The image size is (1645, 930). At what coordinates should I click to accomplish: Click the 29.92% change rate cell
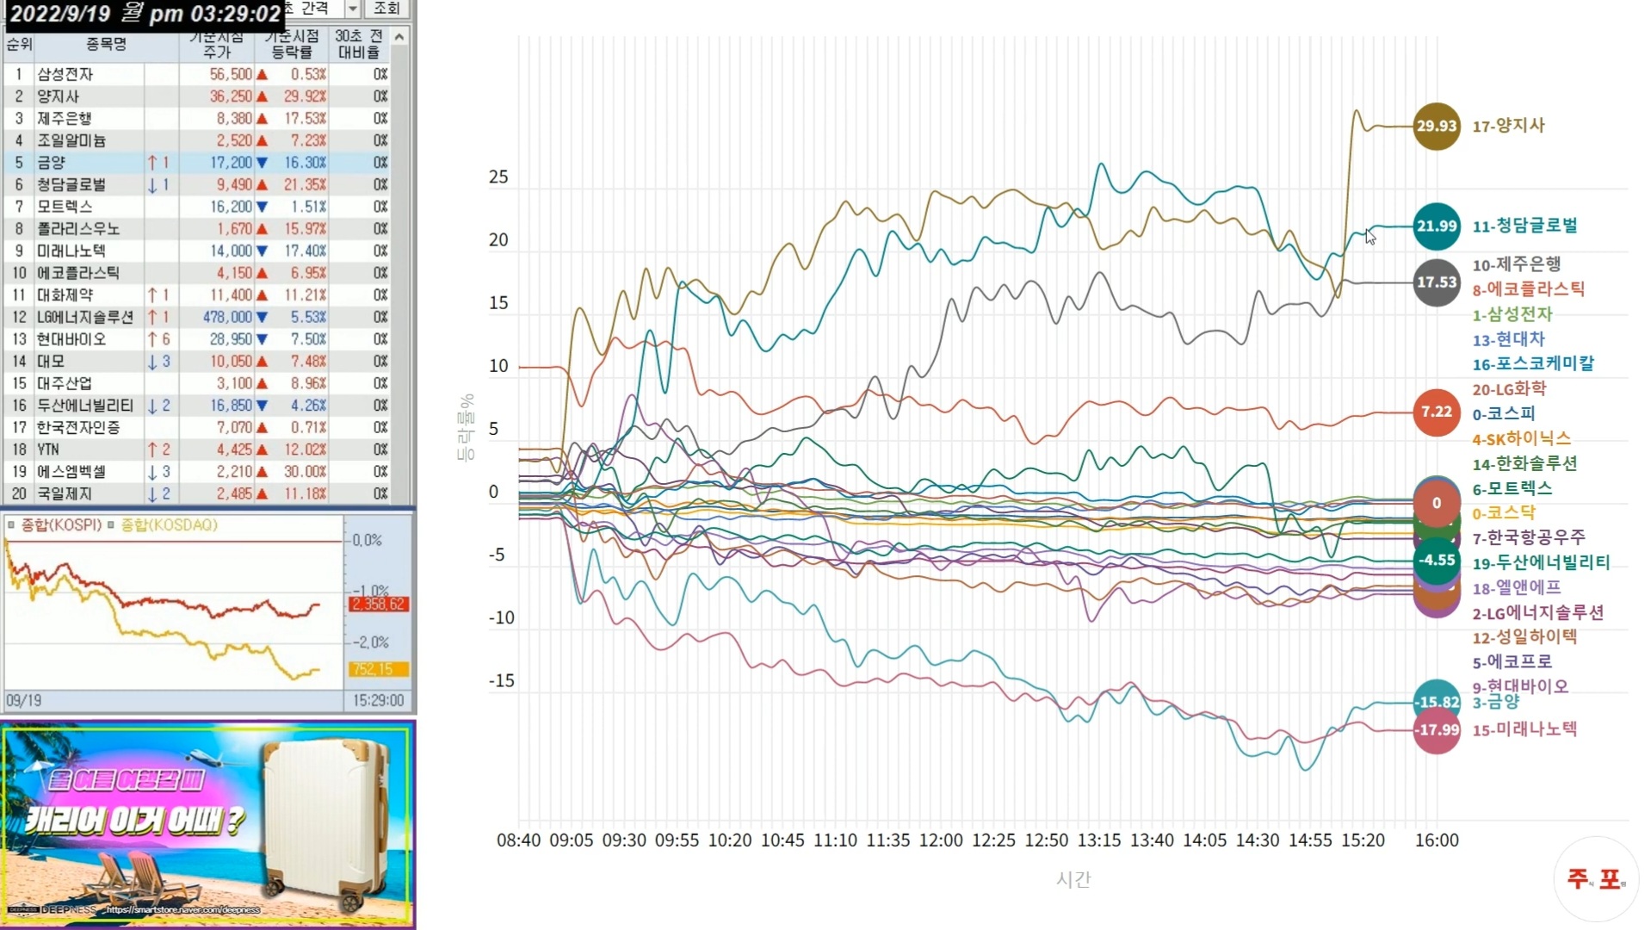tap(305, 96)
